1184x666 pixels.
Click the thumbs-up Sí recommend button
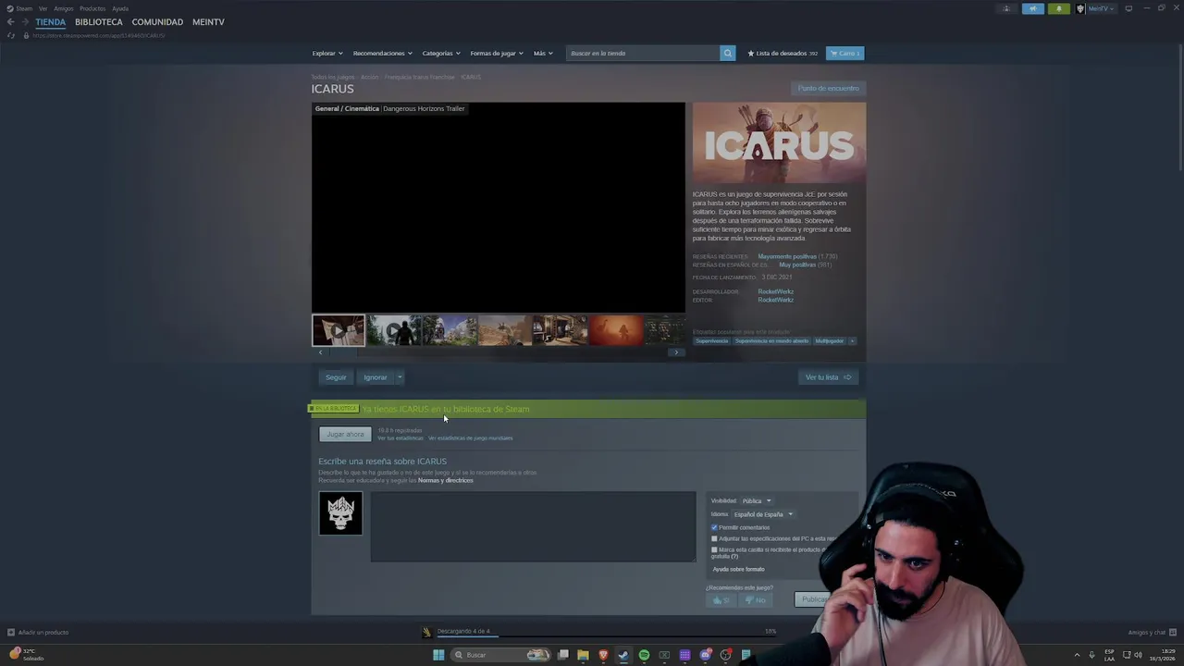point(721,600)
